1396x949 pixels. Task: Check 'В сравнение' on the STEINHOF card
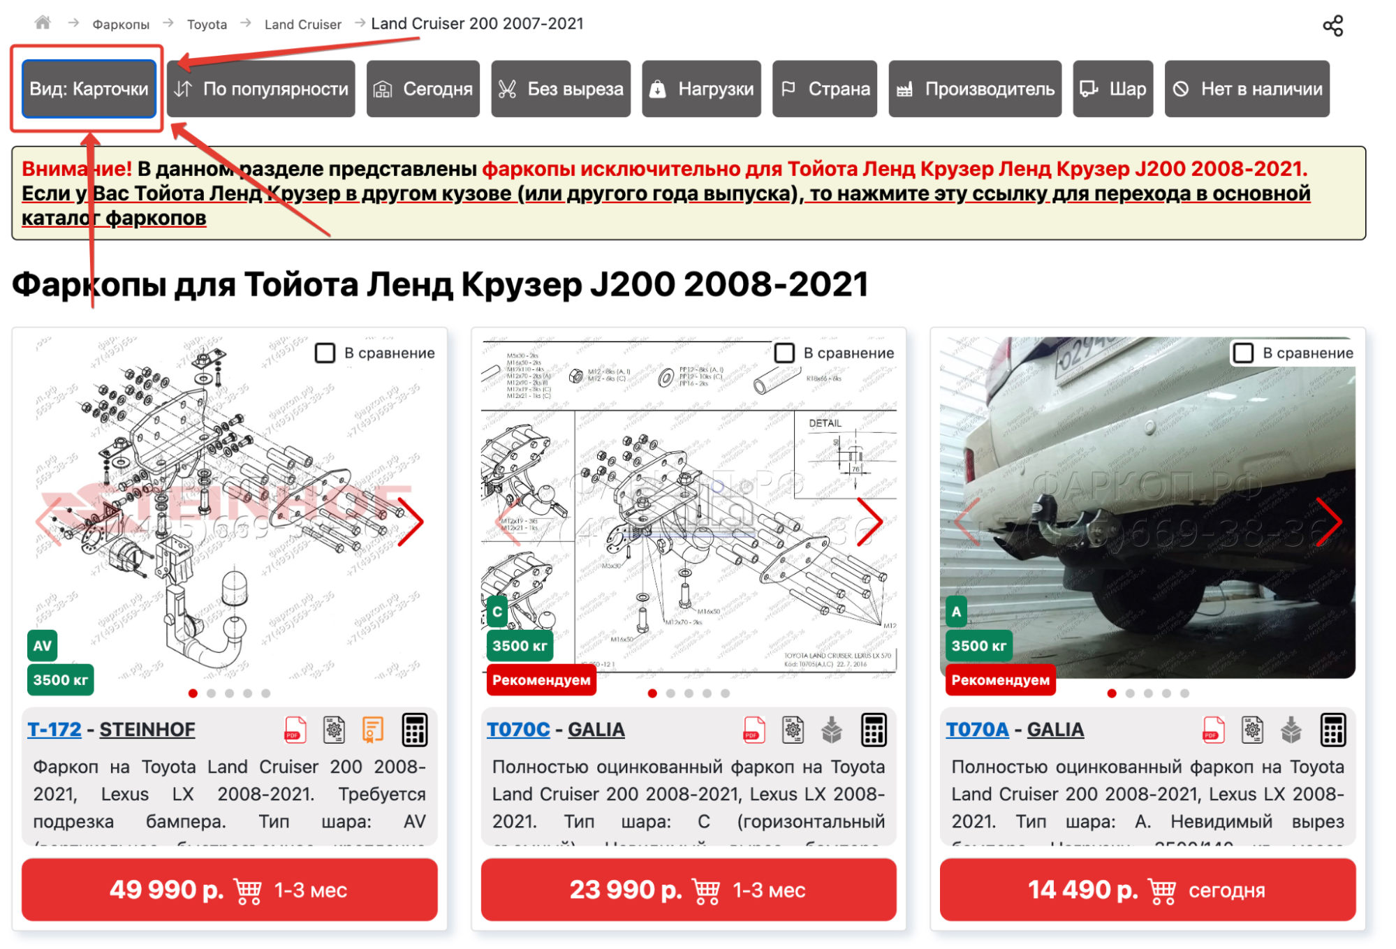pos(325,353)
